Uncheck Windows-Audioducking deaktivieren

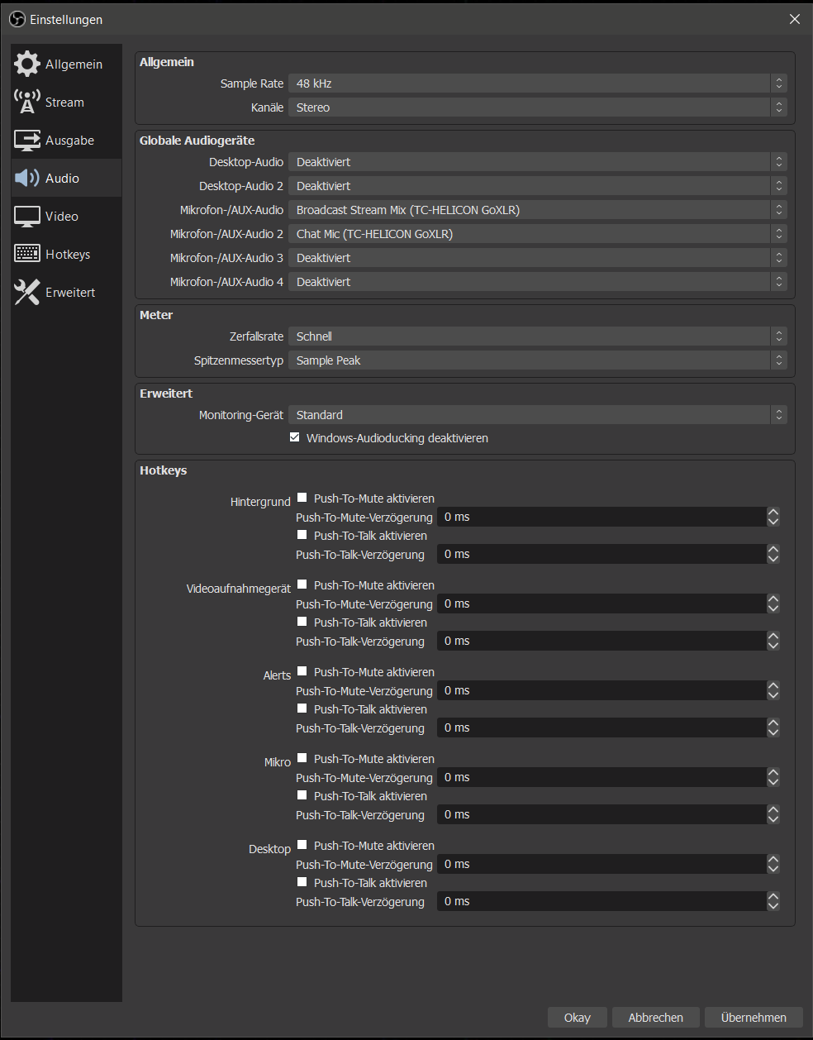click(294, 437)
